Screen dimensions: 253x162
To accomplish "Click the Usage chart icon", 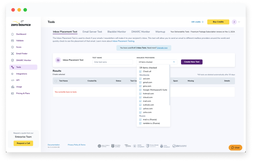I will (12, 87).
